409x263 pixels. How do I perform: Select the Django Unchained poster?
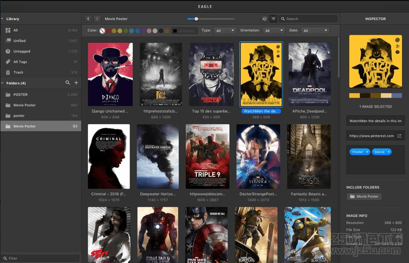(x=110, y=74)
